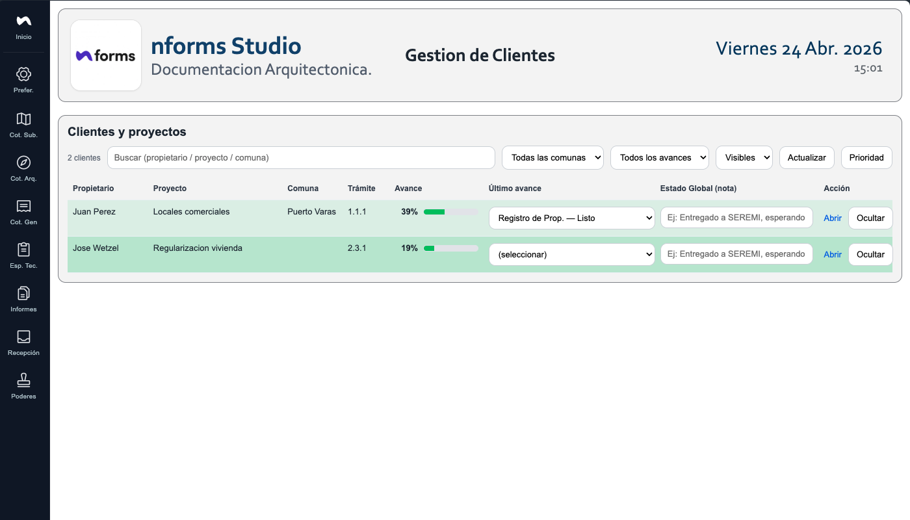This screenshot has height=520, width=910.
Task: Click trámite value 2.3.1
Action: coord(357,248)
